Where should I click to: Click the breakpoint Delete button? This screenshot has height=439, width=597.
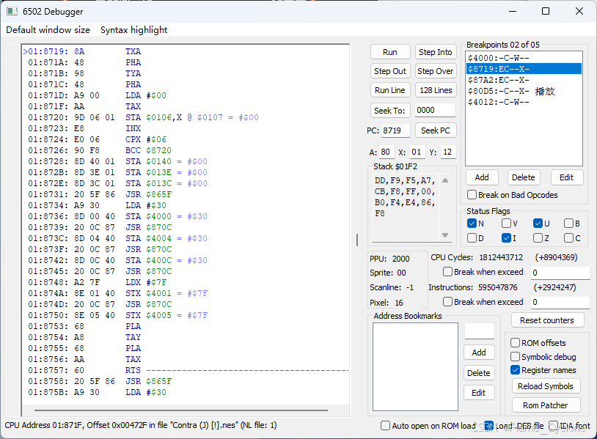pos(523,177)
